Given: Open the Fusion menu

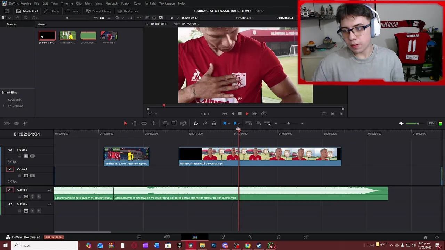Looking at the screenshot, I should click(x=126, y=3).
